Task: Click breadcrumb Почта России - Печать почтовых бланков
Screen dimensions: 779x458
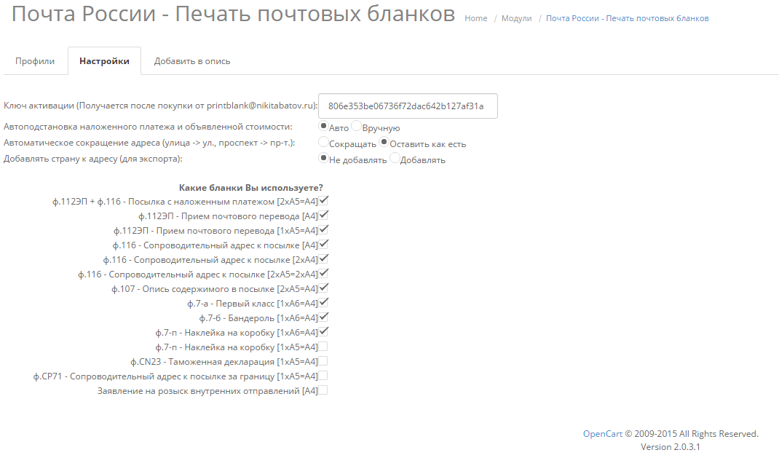Action: coord(627,18)
